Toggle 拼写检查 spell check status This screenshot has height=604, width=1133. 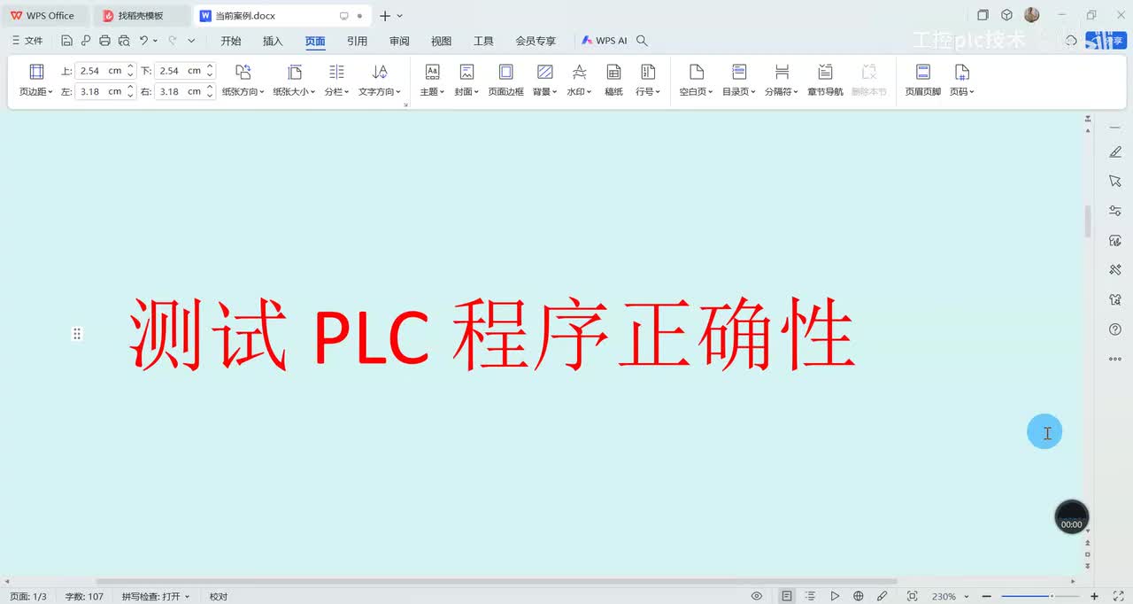point(156,596)
